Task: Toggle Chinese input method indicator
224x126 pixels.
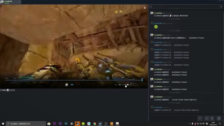Action: tap(203, 124)
